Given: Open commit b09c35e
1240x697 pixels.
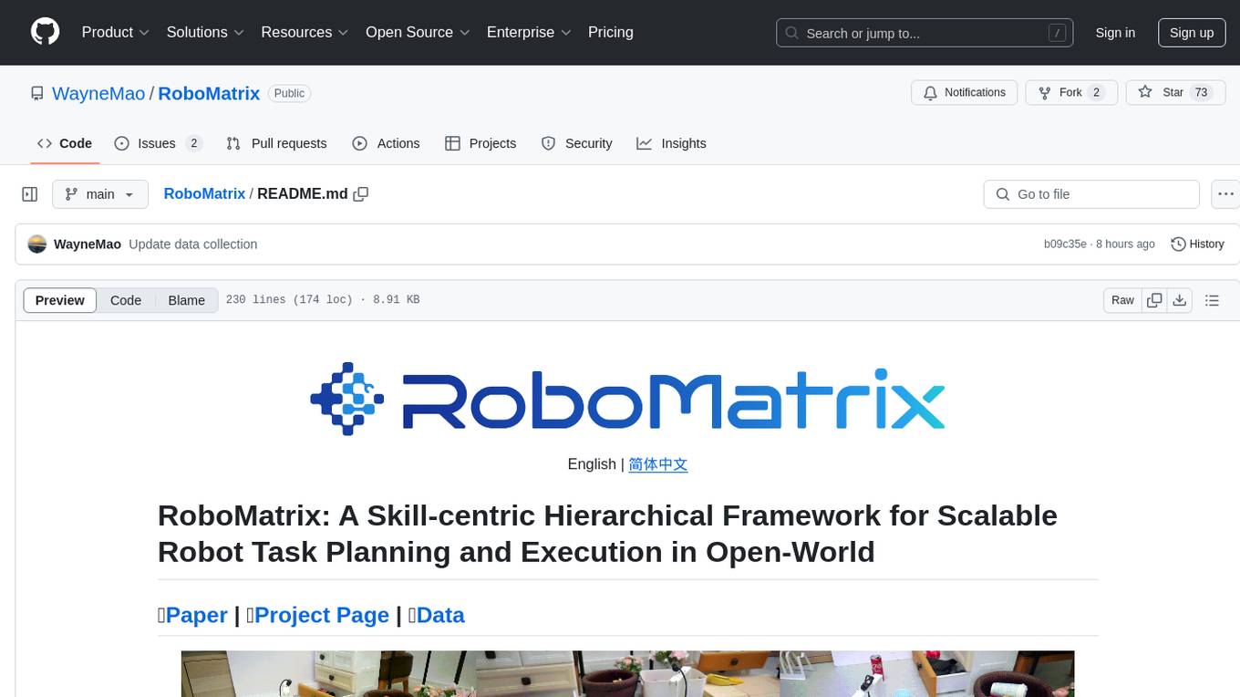Looking at the screenshot, I should 1065,244.
